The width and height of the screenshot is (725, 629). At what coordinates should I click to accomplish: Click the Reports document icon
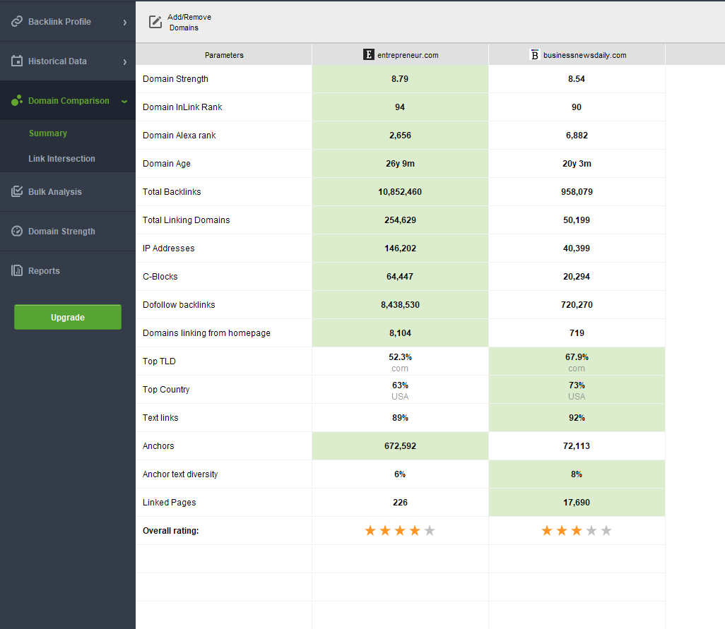click(x=17, y=270)
